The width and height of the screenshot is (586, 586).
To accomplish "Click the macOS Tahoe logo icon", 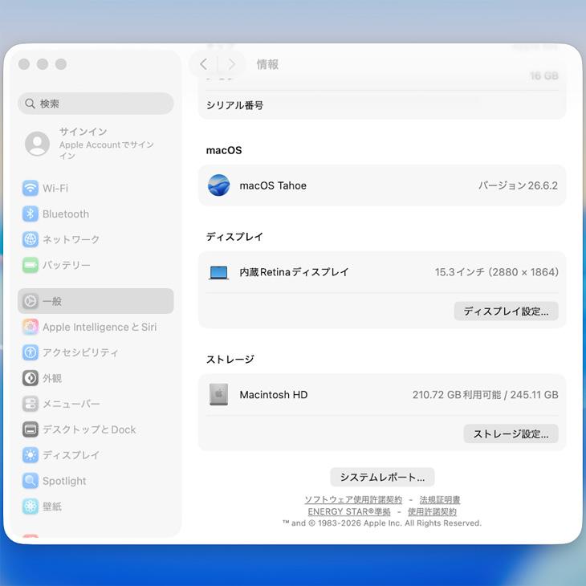I will coord(218,185).
